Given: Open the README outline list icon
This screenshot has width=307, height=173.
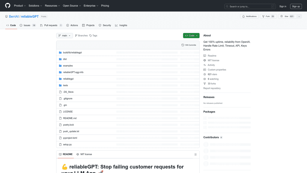Looking at the screenshot, I should coord(195,154).
